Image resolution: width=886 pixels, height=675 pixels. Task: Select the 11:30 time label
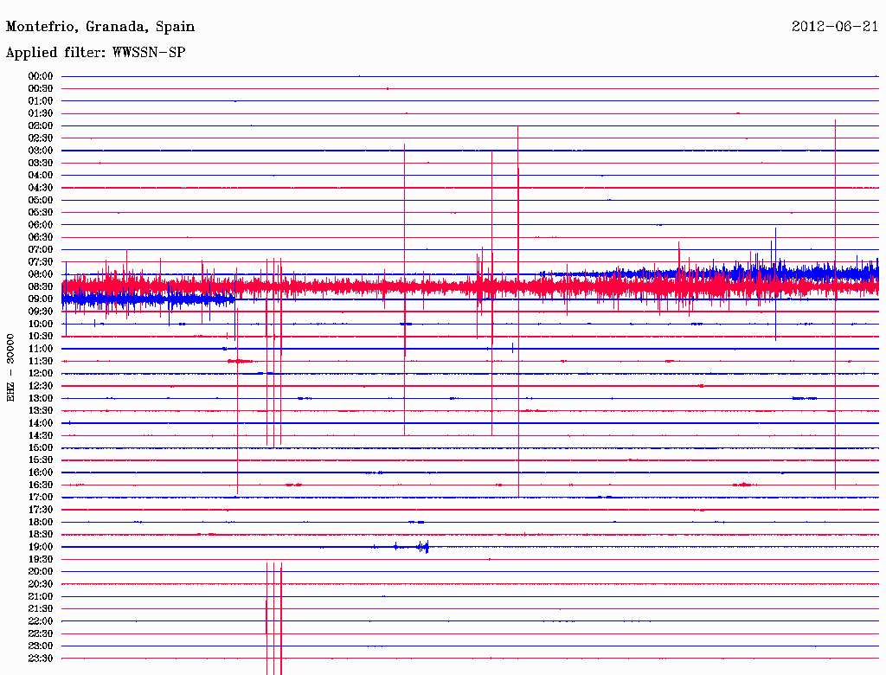(41, 361)
